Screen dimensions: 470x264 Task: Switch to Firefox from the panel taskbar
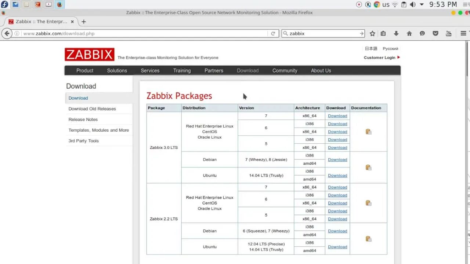pyautogui.click(x=59, y=4)
